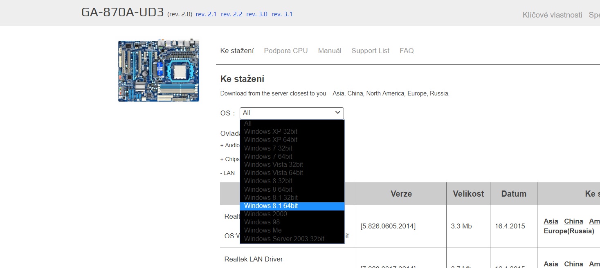Screen dimensions: 600x268
Task: Choose Windows 98 in OS list
Action: [x=292, y=222]
